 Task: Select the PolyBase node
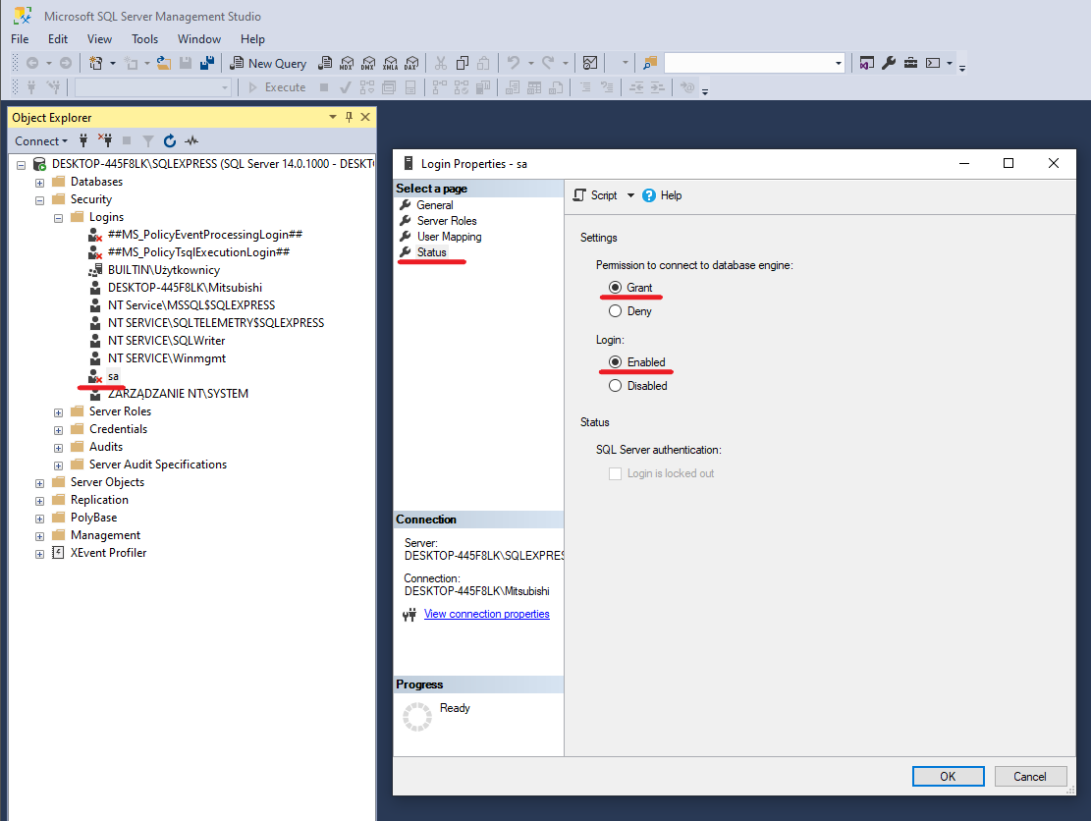point(94,517)
